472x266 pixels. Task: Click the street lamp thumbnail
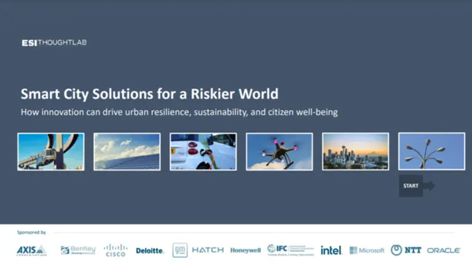click(431, 152)
